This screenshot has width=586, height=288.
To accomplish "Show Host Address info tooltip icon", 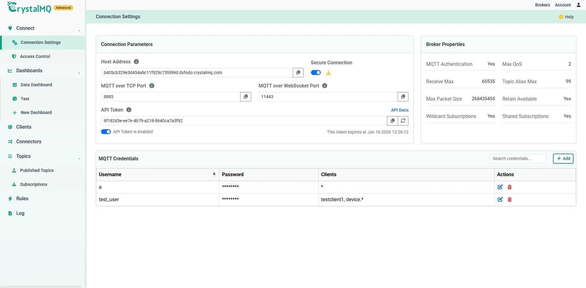I will pyautogui.click(x=136, y=62).
